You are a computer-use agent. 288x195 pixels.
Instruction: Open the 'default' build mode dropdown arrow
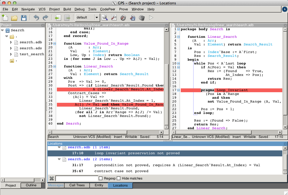point(97,18)
